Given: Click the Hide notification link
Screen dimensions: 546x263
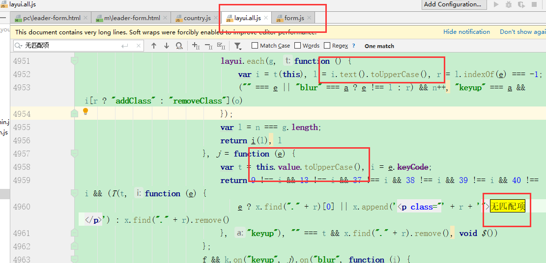Looking at the screenshot, I should pyautogui.click(x=466, y=32).
